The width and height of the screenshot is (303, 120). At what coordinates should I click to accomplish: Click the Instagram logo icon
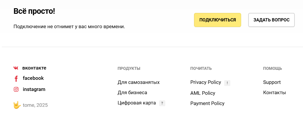[x=16, y=89]
